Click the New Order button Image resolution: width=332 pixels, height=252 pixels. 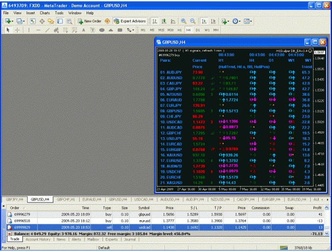click(x=89, y=21)
